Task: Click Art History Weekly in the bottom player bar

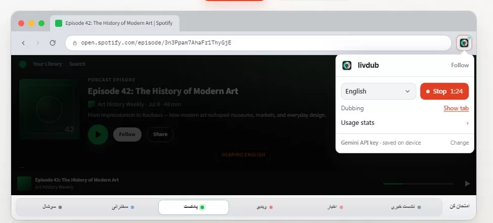Action: point(55,187)
